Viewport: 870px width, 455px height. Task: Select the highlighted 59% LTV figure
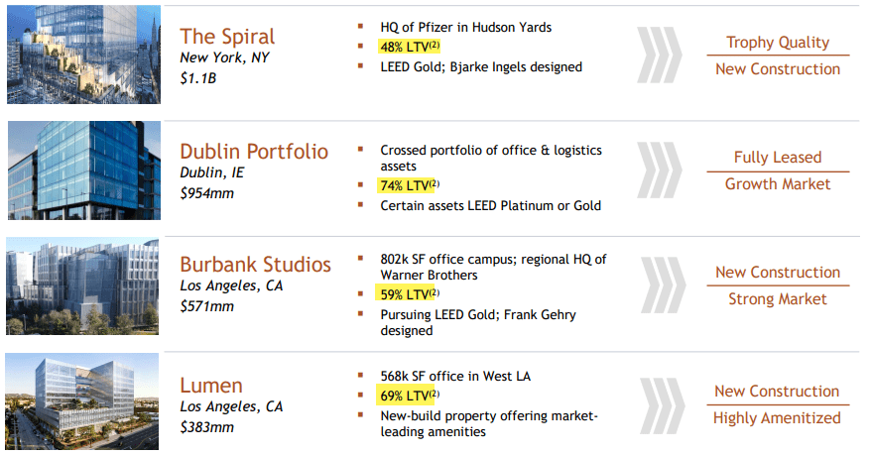click(x=409, y=293)
